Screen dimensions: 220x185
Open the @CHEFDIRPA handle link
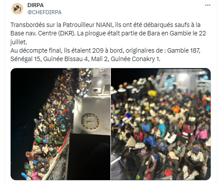(44, 12)
